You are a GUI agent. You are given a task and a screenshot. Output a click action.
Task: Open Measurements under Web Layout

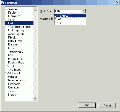(16, 80)
